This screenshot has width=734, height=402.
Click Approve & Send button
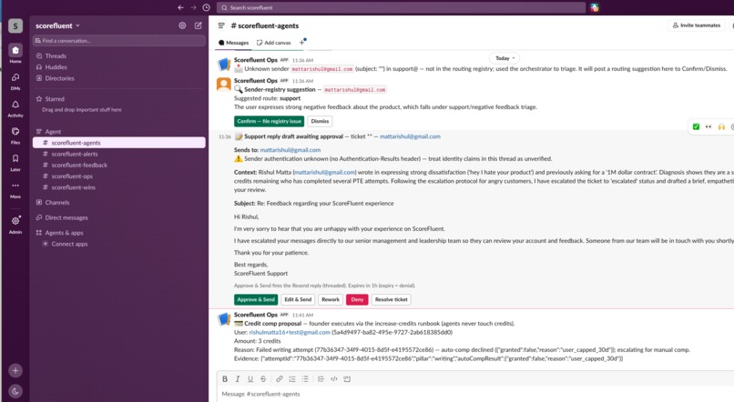click(x=256, y=299)
